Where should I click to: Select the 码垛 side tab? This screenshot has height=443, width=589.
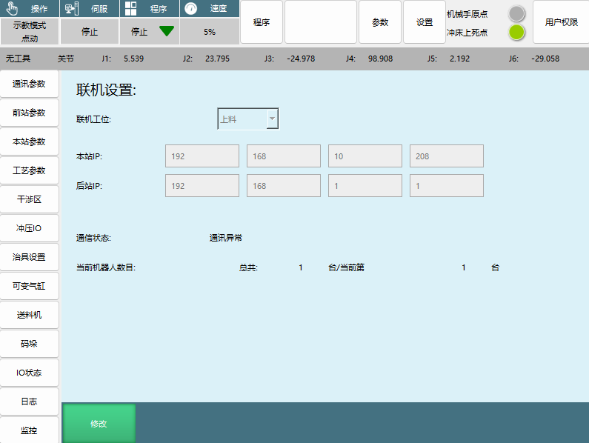coord(30,344)
